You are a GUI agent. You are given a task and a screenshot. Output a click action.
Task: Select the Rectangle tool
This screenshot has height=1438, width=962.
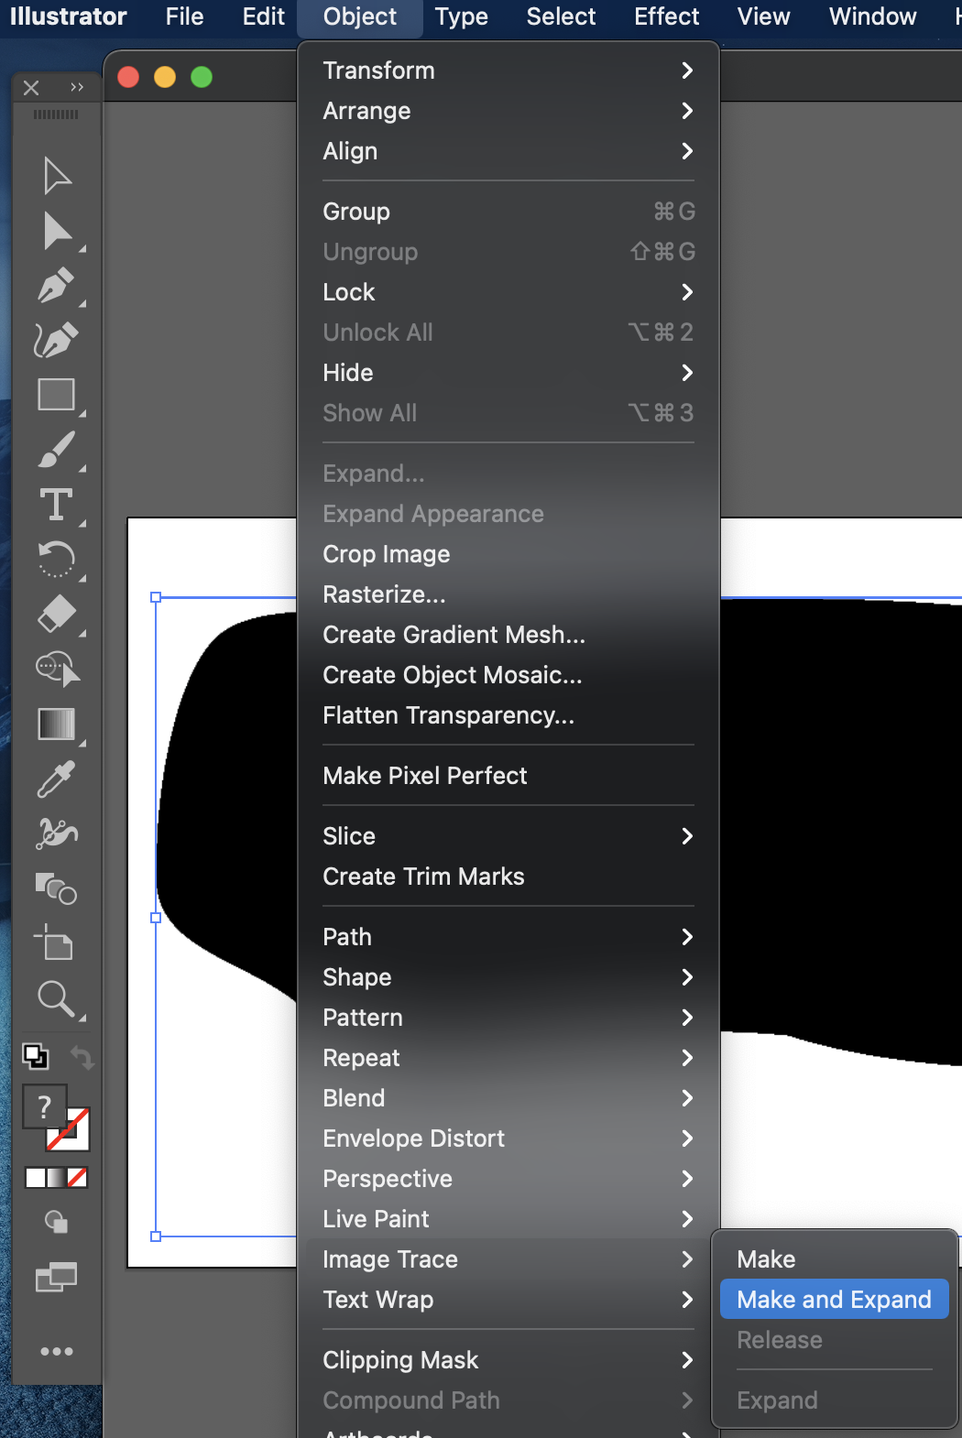click(x=56, y=395)
